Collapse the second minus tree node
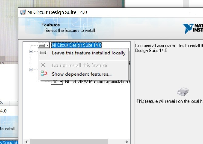 click(x=31, y=70)
